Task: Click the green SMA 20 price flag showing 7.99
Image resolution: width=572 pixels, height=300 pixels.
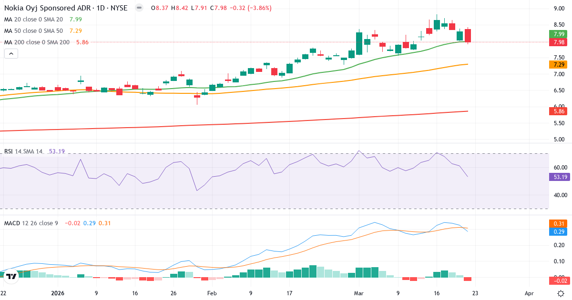Action: pos(558,34)
